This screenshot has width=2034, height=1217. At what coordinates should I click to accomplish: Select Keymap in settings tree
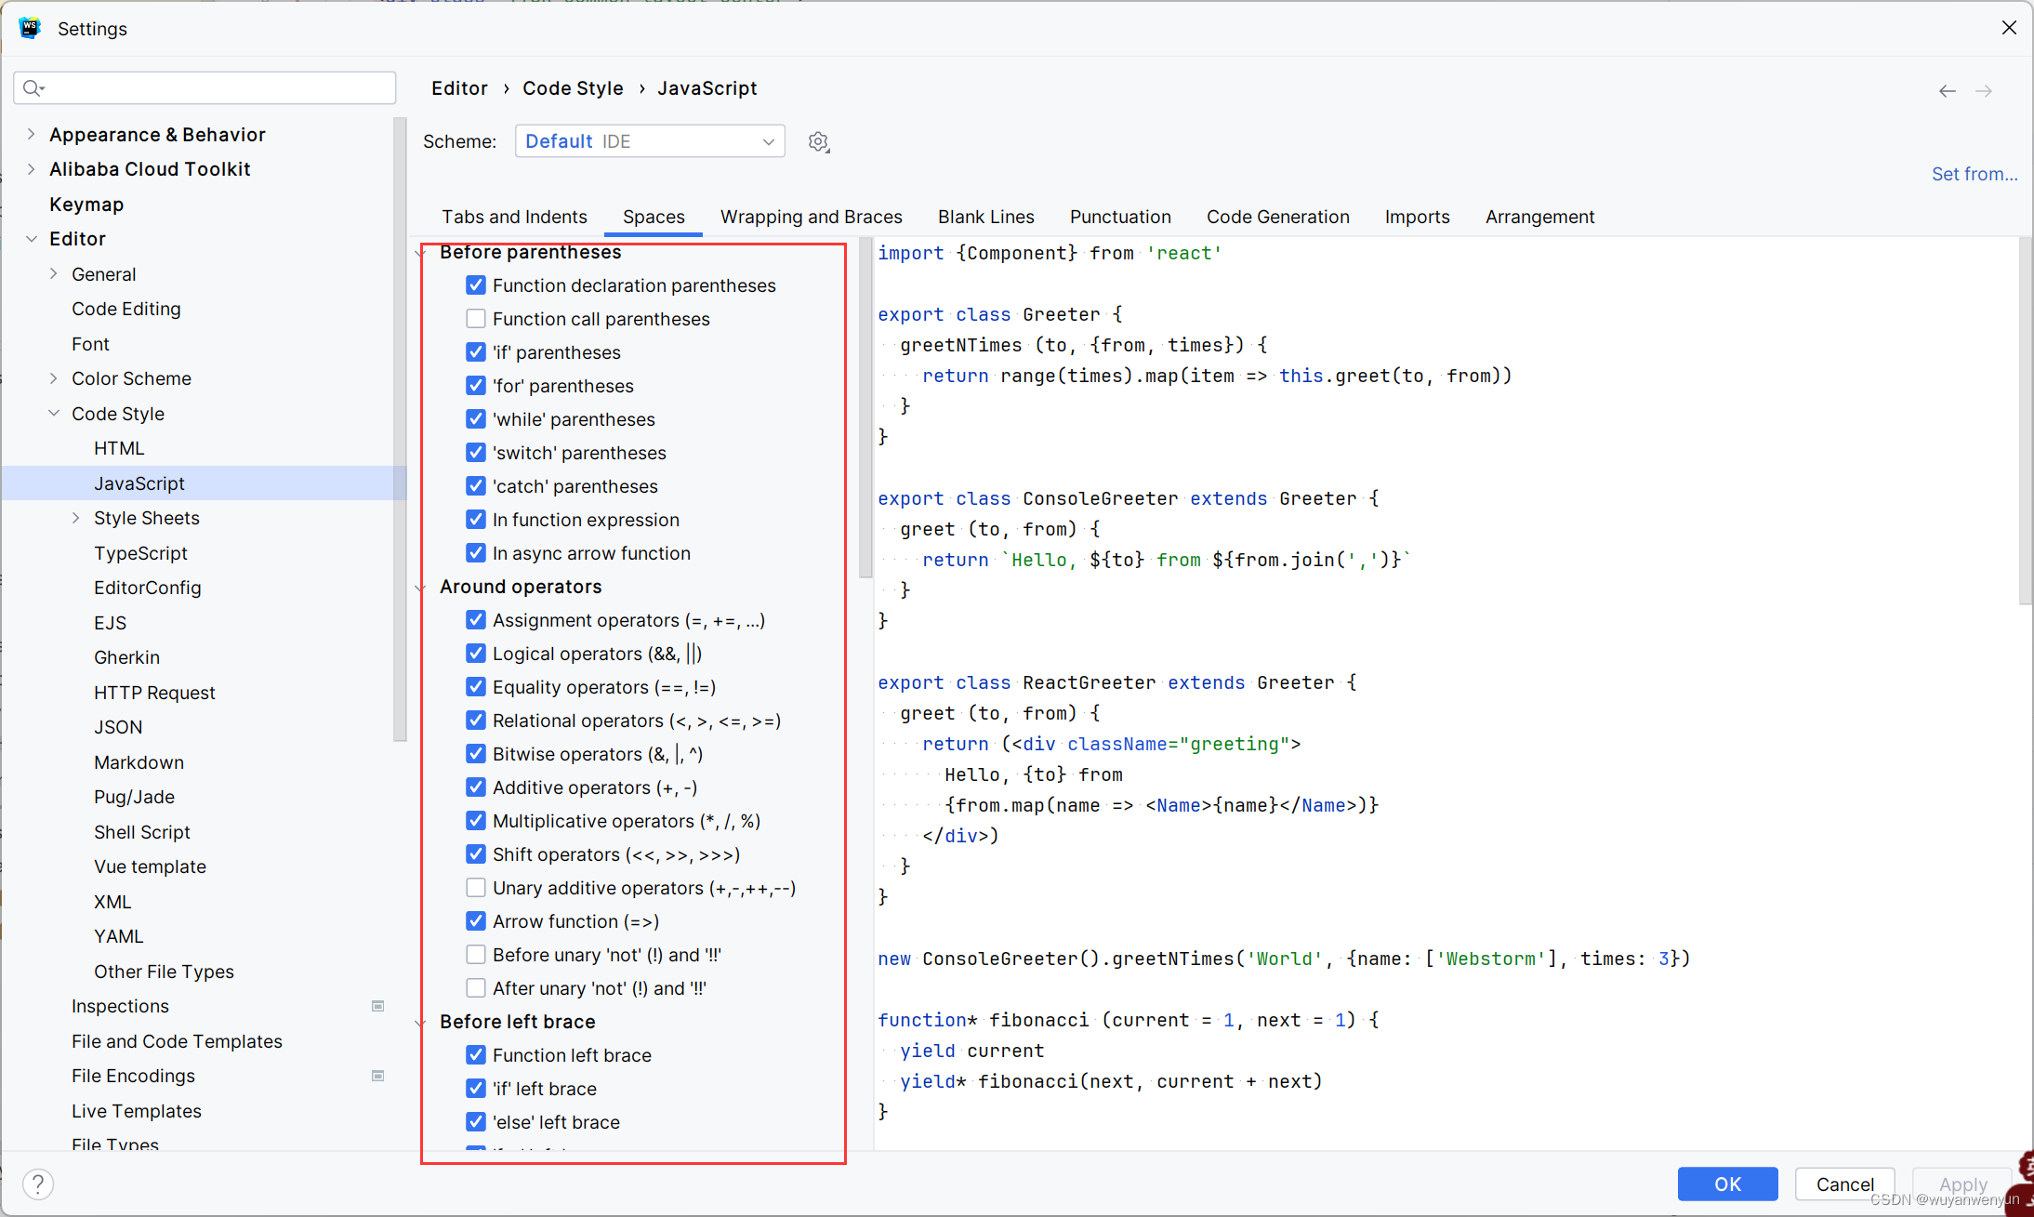86,205
